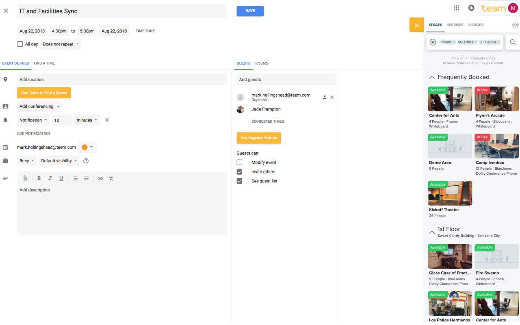The image size is (520, 325).
Task: Apply italic formatting in description editor
Action: (50, 178)
